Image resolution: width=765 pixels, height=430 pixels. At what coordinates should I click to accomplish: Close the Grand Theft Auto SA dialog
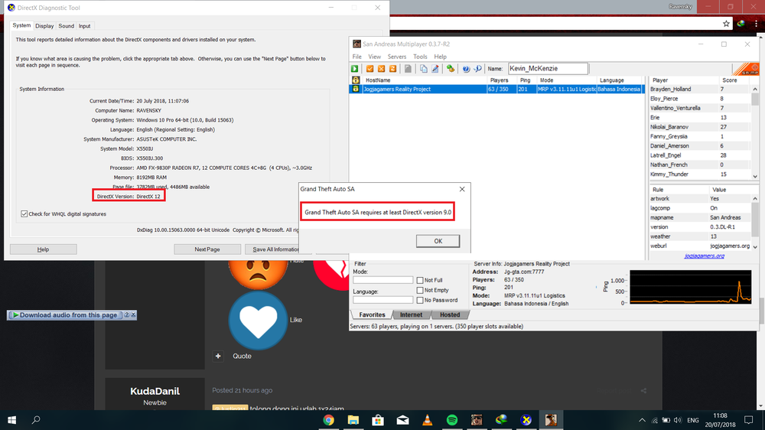[461, 190]
